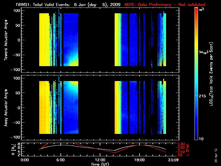Click the 18:00 time axis tick label

pos(140,160)
